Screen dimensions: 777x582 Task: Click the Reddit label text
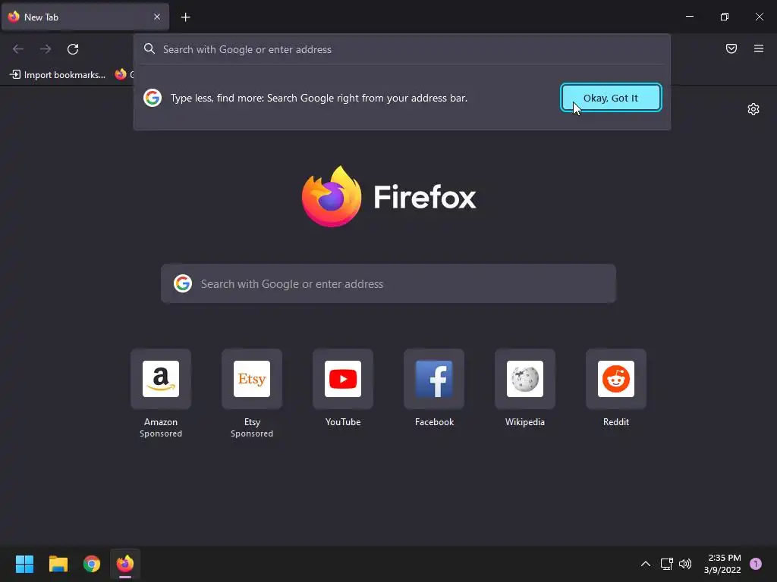click(616, 421)
